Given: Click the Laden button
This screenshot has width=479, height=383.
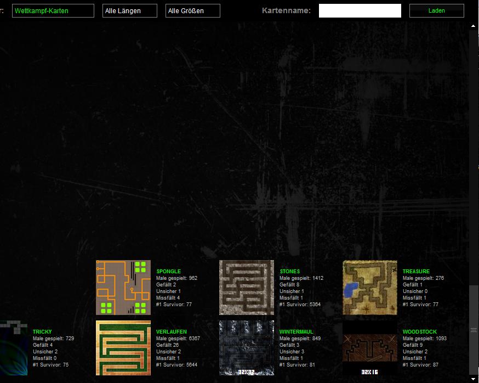Looking at the screenshot, I should tap(437, 11).
